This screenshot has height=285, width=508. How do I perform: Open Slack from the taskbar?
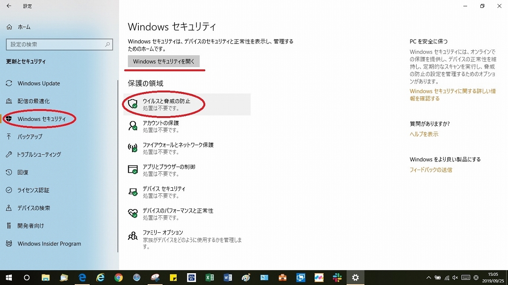pyautogui.click(x=337, y=278)
